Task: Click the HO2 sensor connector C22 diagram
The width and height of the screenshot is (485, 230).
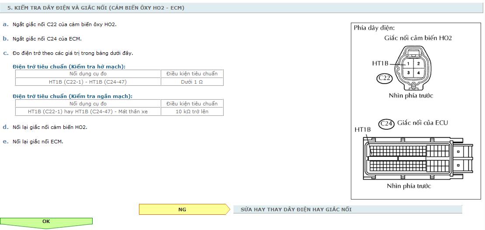Action: point(413,68)
